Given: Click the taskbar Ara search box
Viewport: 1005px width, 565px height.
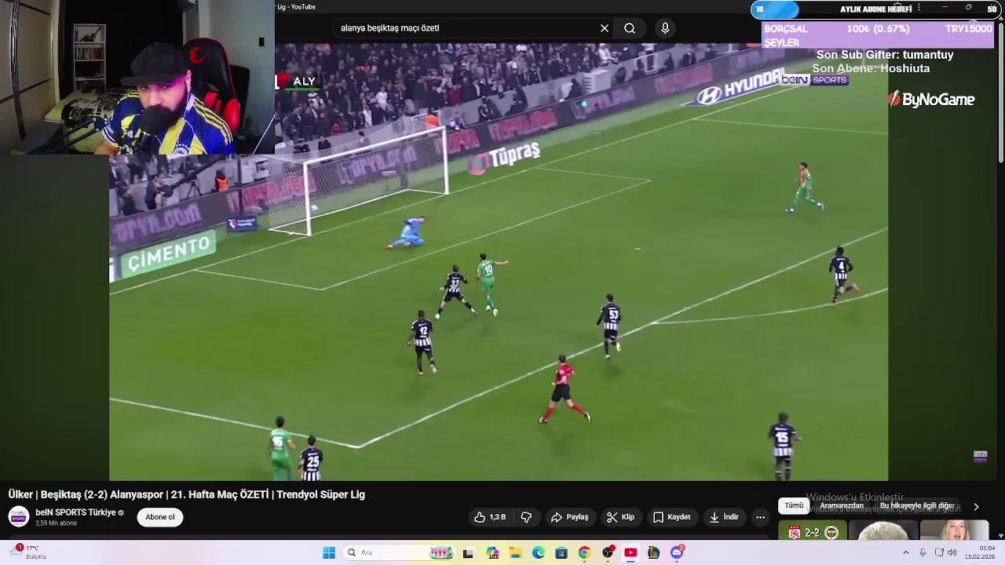Looking at the screenshot, I should coord(400,553).
